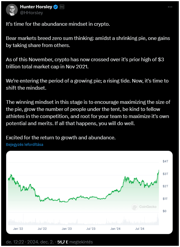Open the market cap chart image
This screenshot has width=180, height=247.
point(89,192)
